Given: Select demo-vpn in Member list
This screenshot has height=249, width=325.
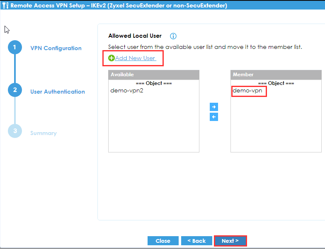Looking at the screenshot, I should click(x=247, y=91).
